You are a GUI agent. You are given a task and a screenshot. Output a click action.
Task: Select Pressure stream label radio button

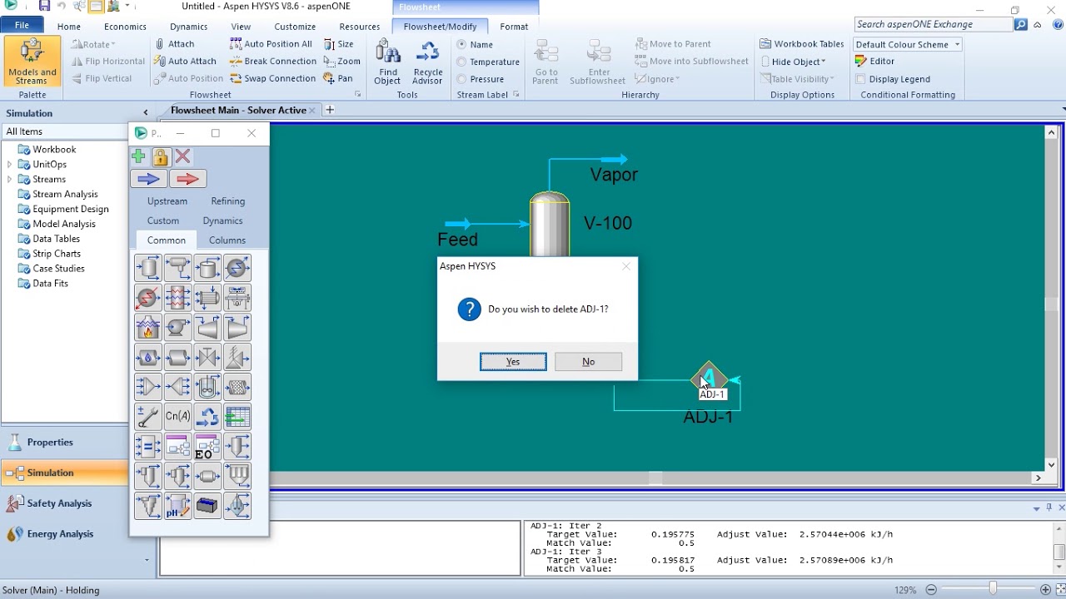[x=461, y=79]
